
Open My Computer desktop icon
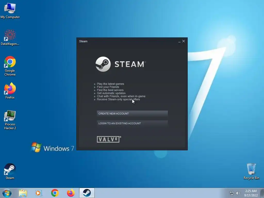click(10, 11)
